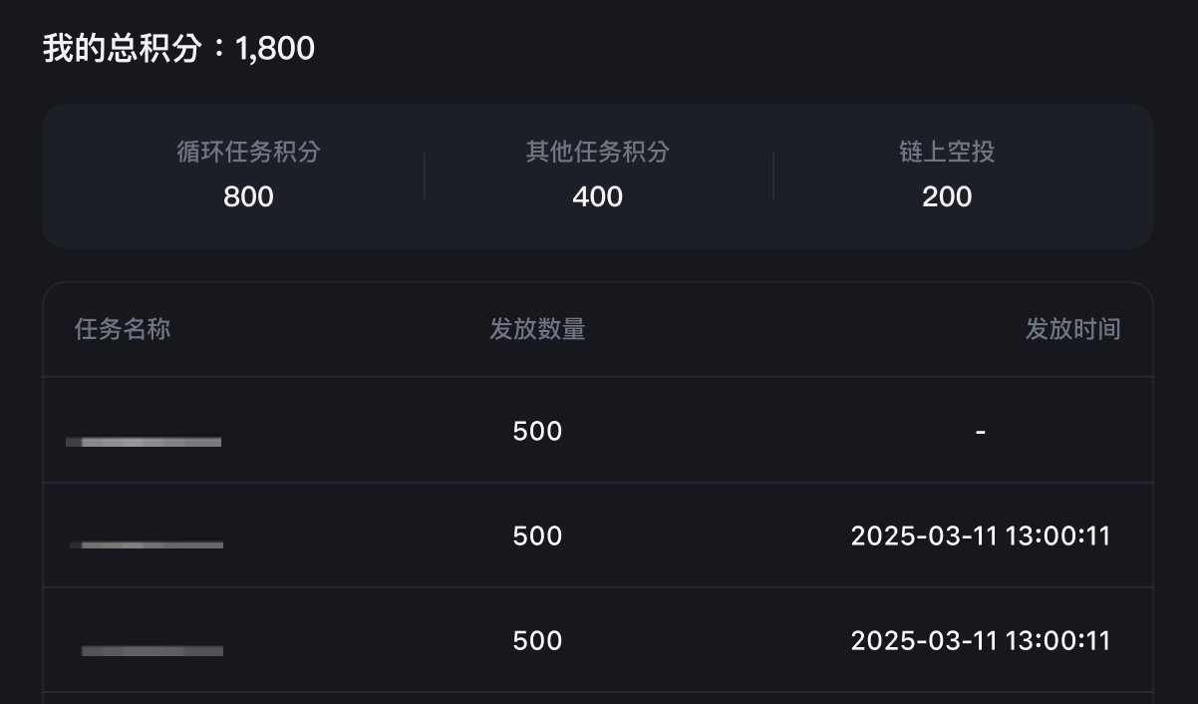Click the 我的总积分 heading label
Image resolution: width=1198 pixels, height=704 pixels.
tap(122, 48)
